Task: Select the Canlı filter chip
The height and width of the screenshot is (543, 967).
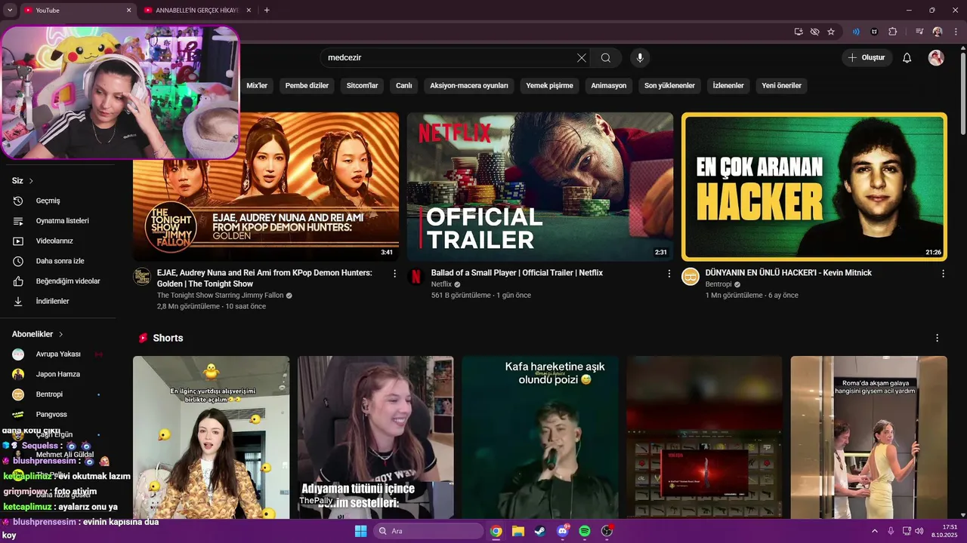Action: tap(404, 85)
